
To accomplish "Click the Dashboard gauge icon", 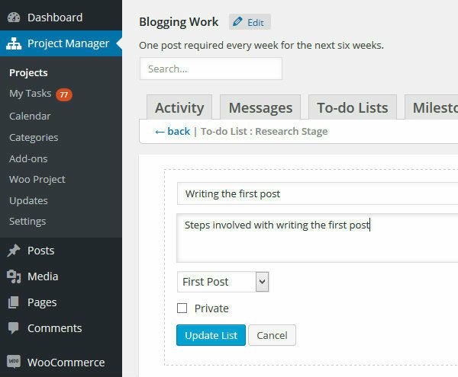I will click(x=13, y=17).
